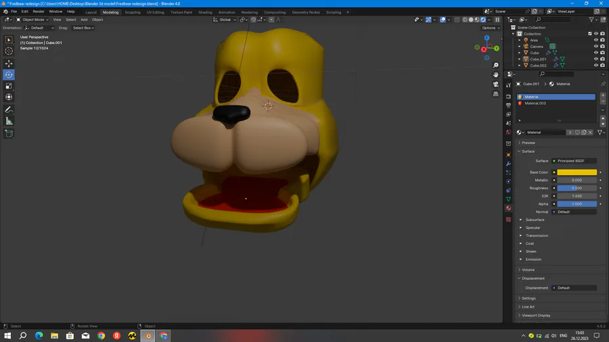The height and width of the screenshot is (342, 609).
Task: Select the Annotate tool
Action: point(9,109)
